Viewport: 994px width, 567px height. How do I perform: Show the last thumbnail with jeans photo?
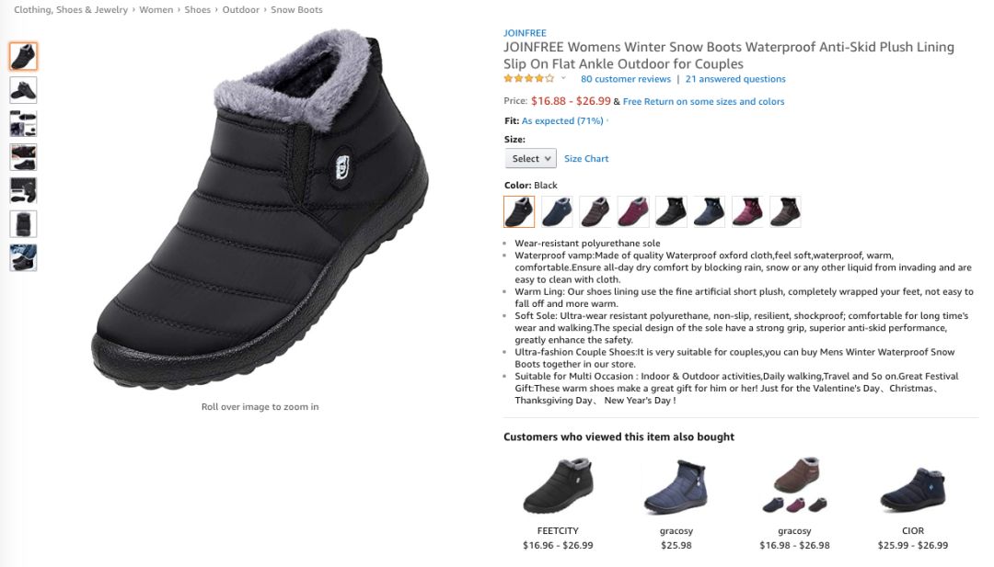tap(23, 257)
